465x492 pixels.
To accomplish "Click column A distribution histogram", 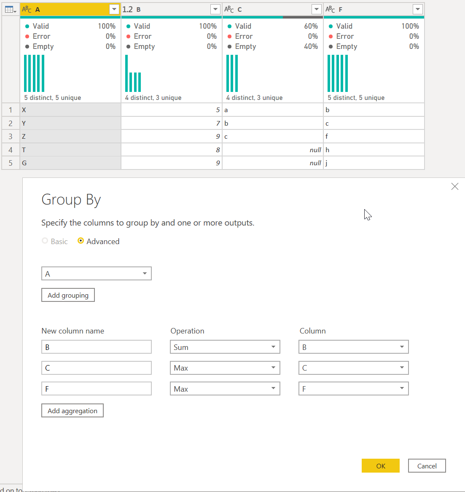I will click(34, 73).
